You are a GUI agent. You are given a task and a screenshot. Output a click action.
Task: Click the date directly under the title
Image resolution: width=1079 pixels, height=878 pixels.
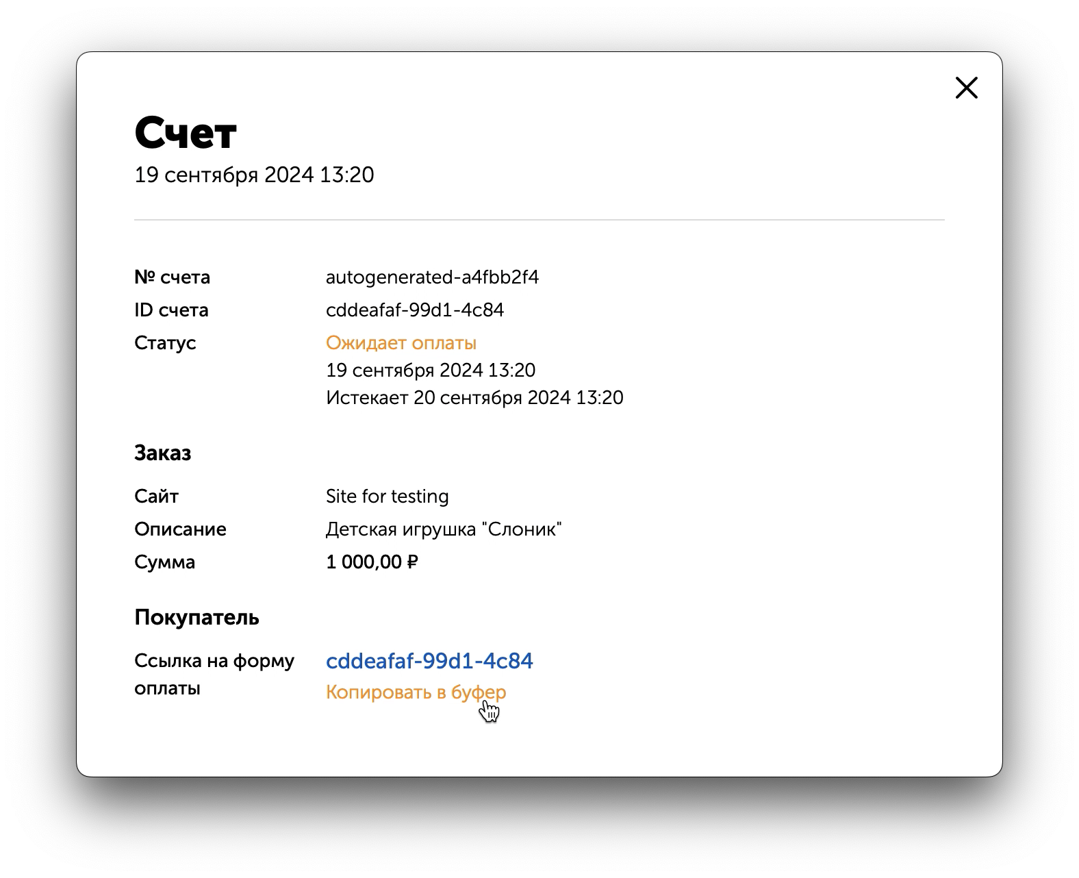(254, 175)
